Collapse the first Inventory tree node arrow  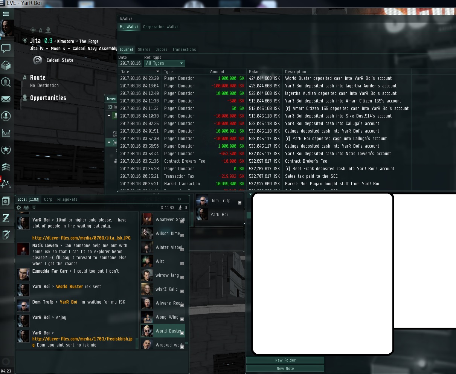(109, 116)
